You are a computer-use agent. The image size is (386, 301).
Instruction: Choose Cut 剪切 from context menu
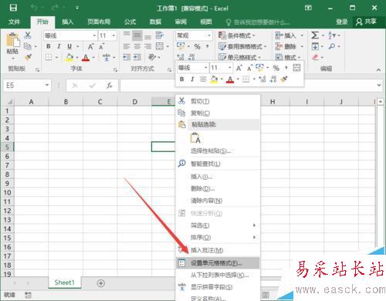coord(218,101)
